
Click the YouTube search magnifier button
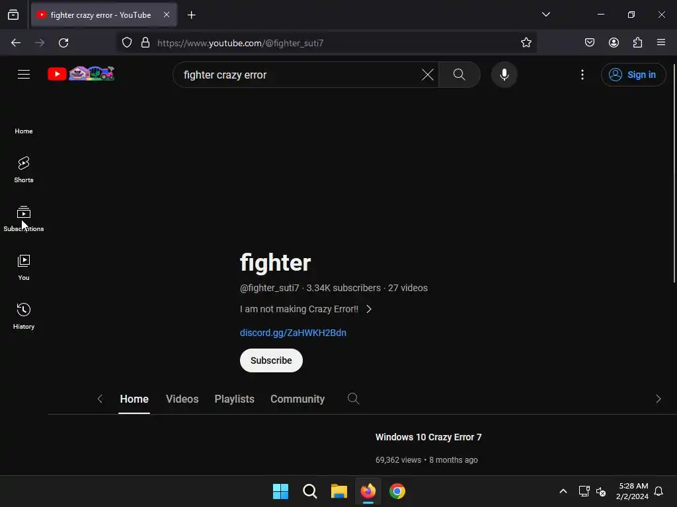(x=459, y=75)
